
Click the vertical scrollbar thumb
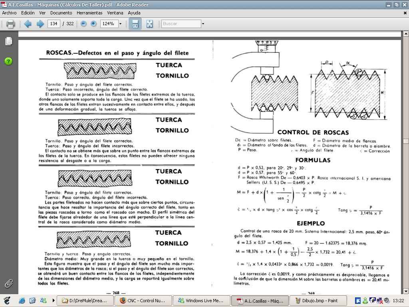pyautogui.click(x=406, y=141)
